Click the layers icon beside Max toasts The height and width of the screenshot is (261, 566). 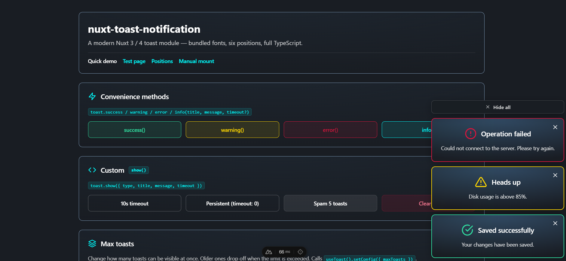[x=92, y=244]
